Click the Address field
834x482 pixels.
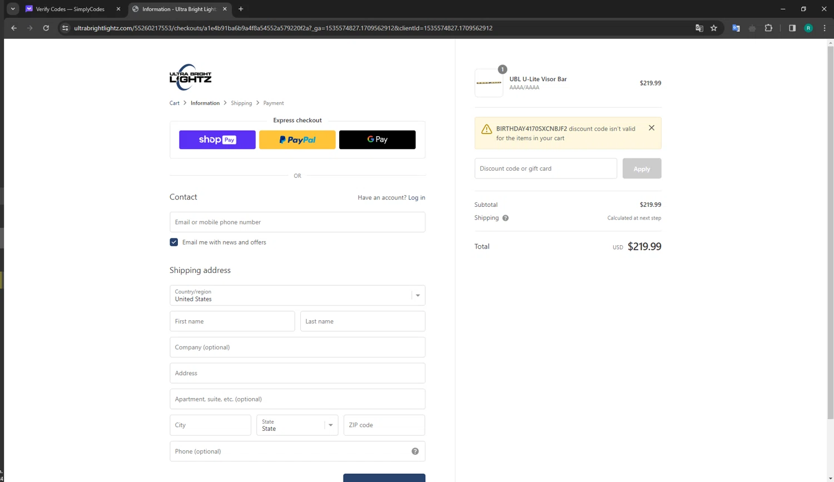pos(297,373)
